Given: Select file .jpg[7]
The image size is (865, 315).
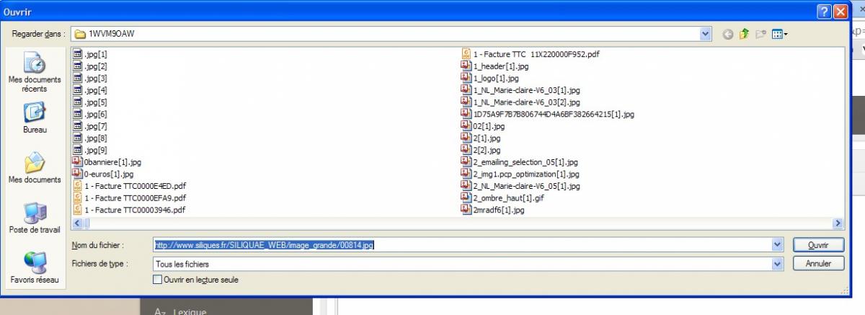Looking at the screenshot, I should [x=96, y=126].
